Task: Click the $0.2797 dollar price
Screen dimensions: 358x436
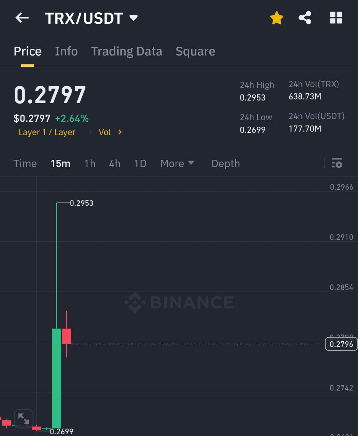Action: (32, 119)
